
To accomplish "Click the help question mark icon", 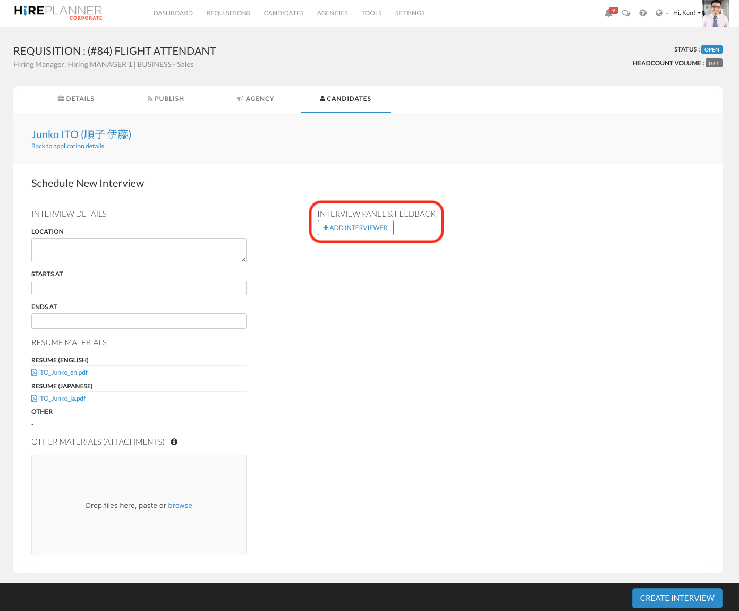I will (643, 13).
